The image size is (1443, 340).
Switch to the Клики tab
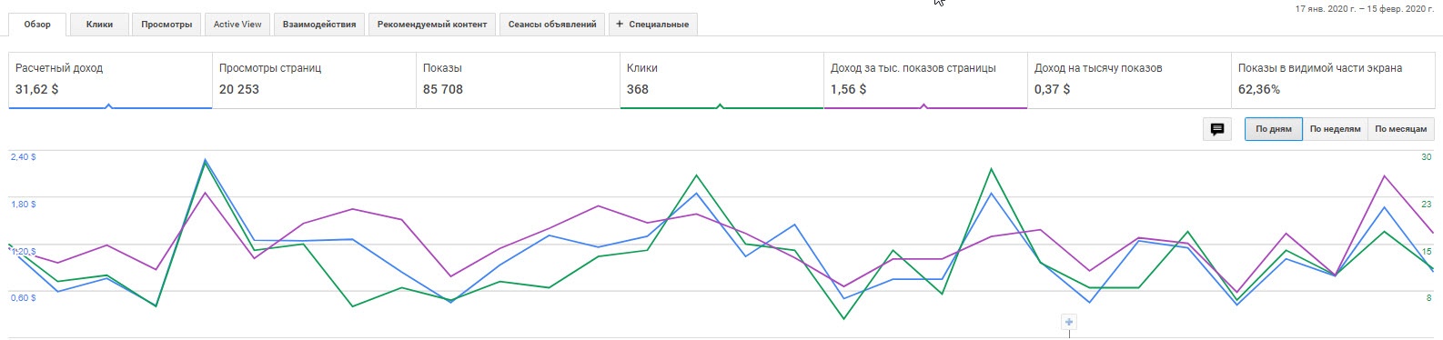click(x=100, y=25)
